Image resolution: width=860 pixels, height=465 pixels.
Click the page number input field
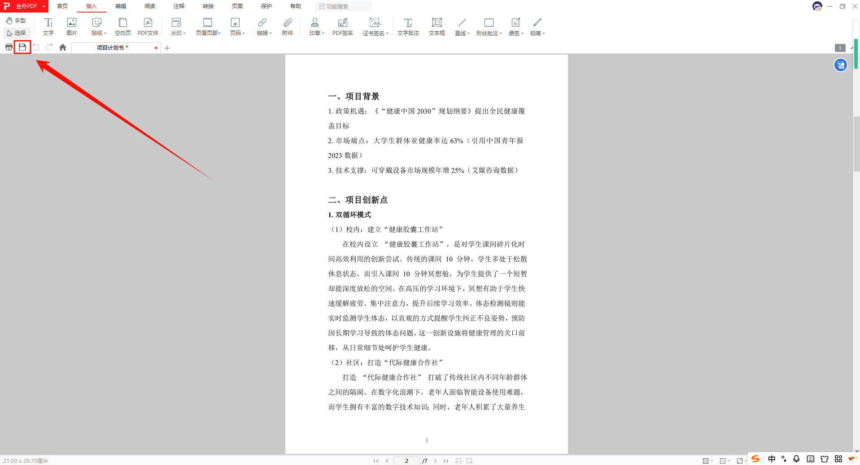(x=406, y=461)
